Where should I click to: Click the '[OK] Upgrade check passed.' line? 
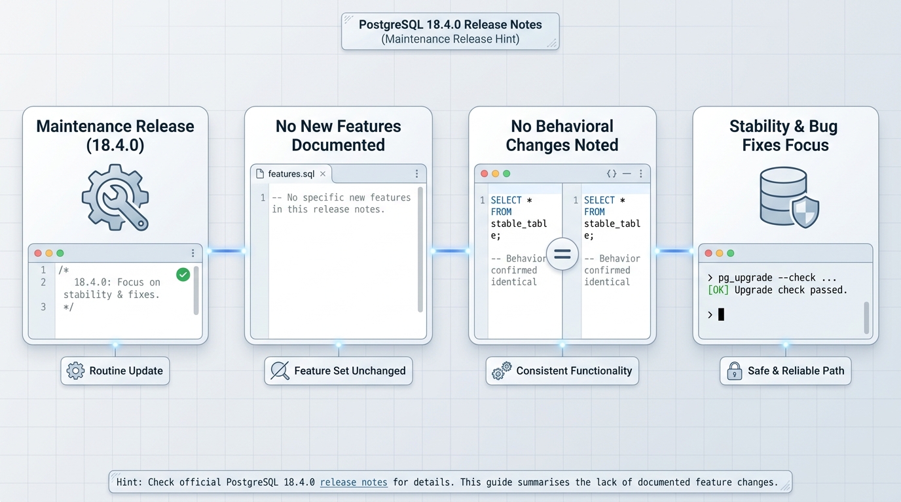778,290
